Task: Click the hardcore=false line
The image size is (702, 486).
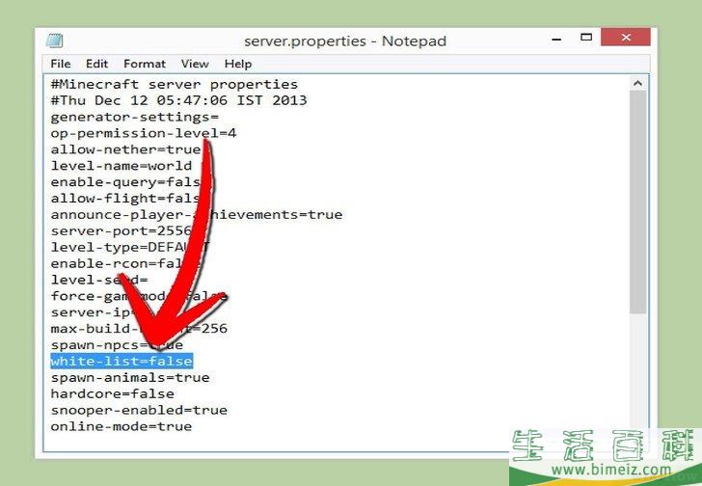Action: click(x=113, y=393)
